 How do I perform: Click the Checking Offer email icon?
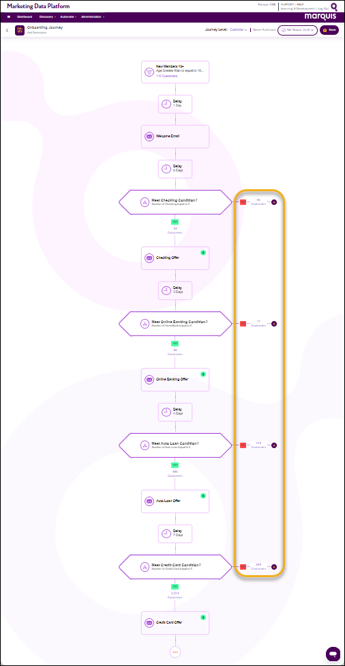149,258
